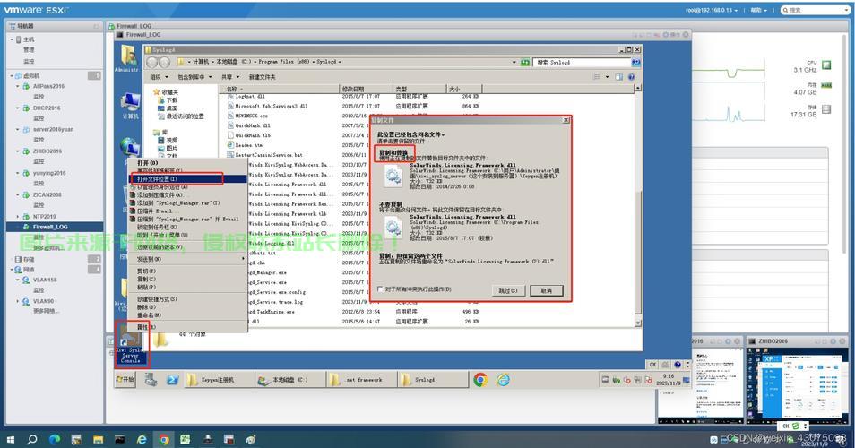855x448 pixels.
Task: Open the 组织 dropdown menu
Action: tap(160, 77)
